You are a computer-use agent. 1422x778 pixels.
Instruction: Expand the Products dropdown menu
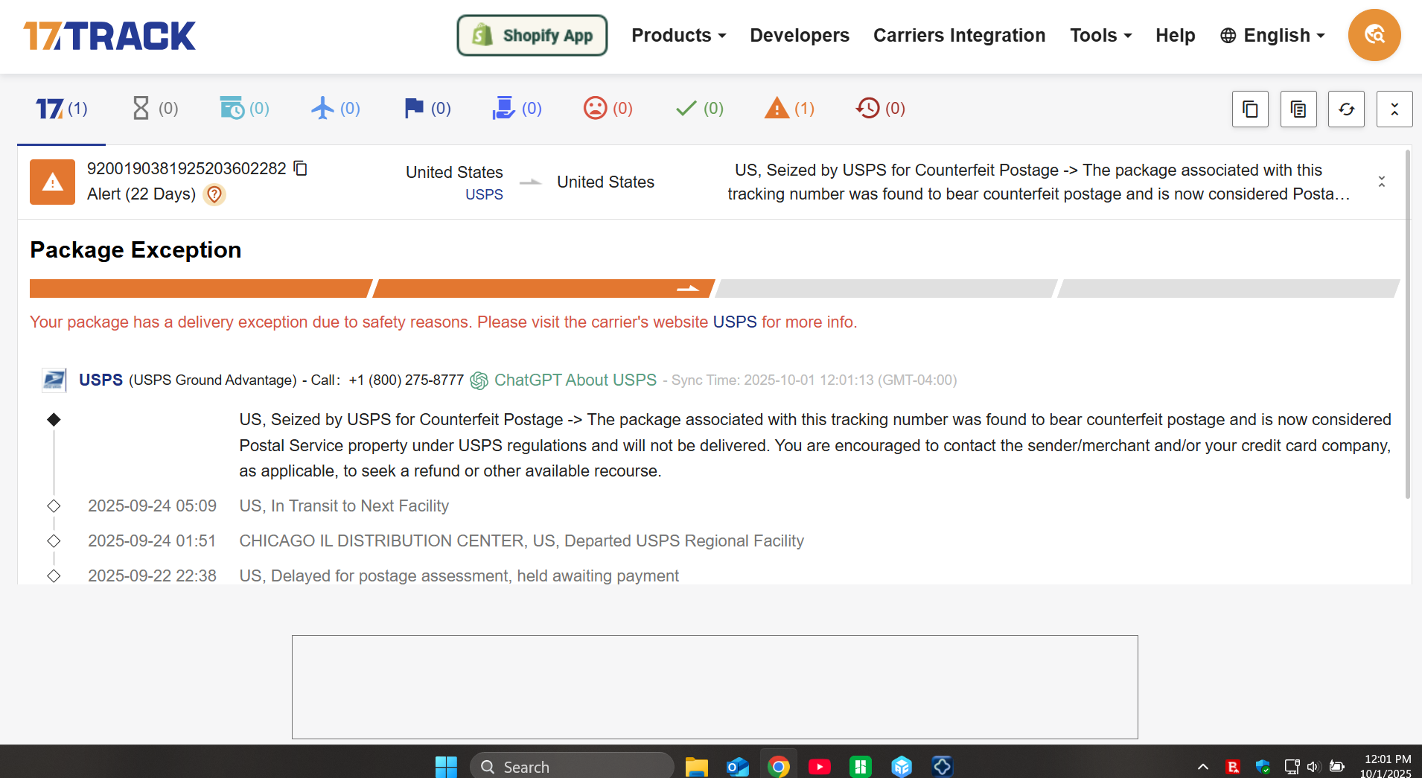pos(678,35)
